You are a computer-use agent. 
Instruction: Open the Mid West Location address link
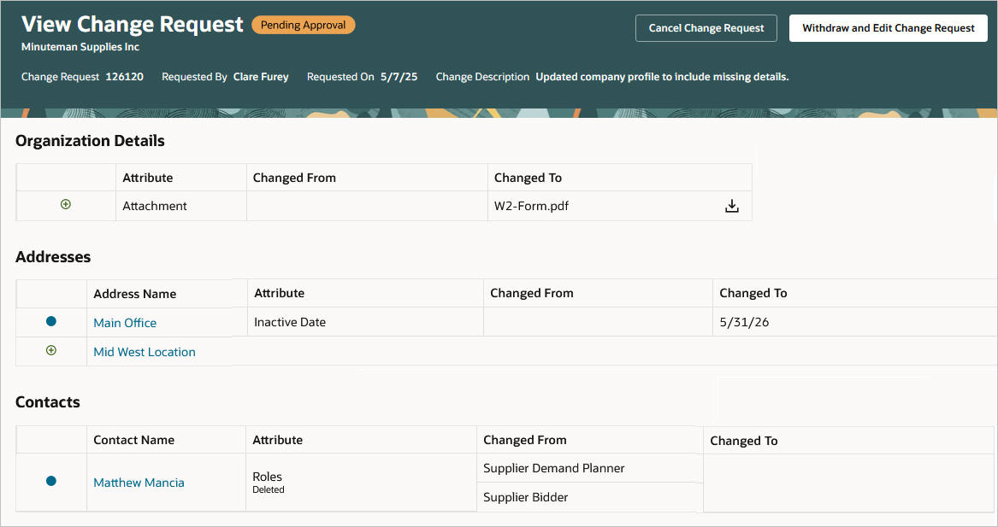click(144, 351)
